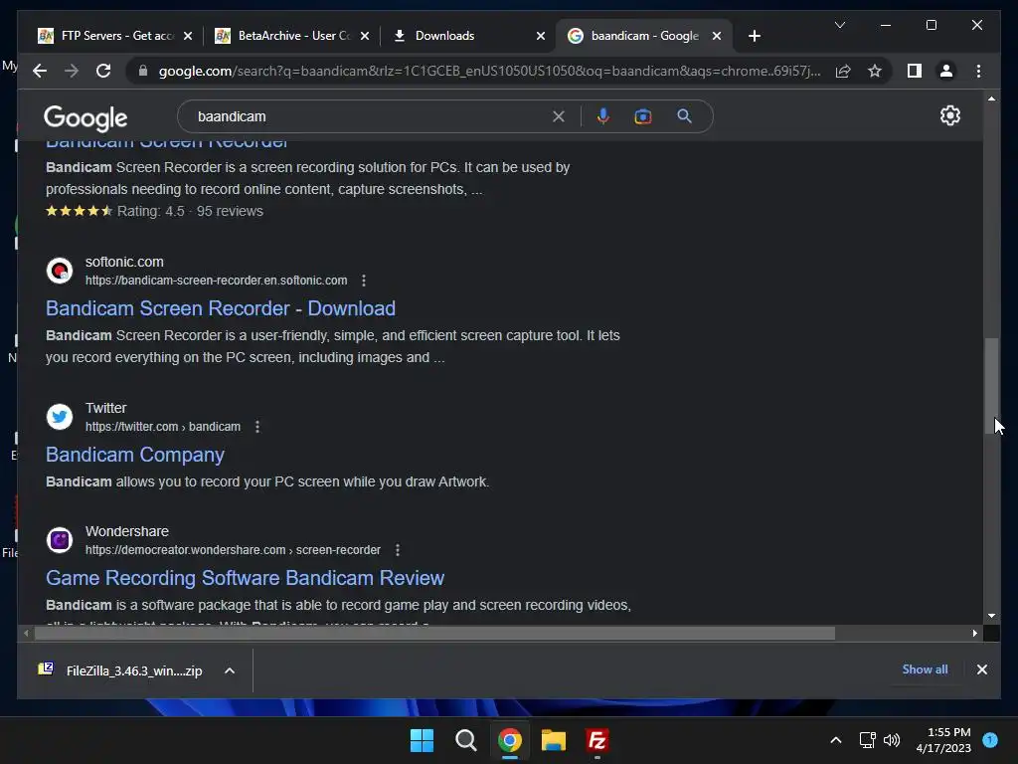Click the Wondershare favicon
The image size is (1018, 764).
(x=60, y=540)
